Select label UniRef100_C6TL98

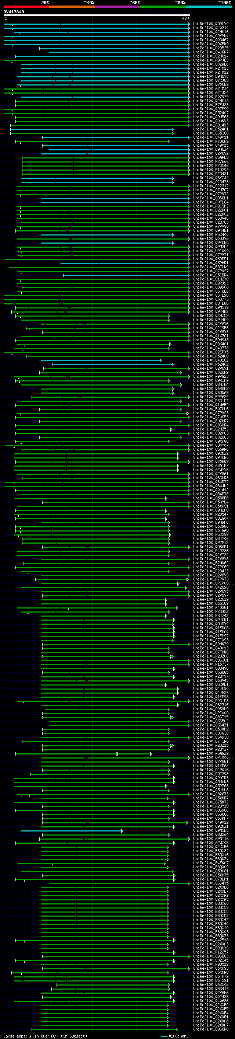point(211,295)
